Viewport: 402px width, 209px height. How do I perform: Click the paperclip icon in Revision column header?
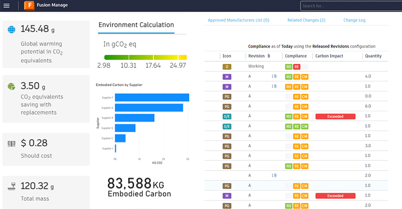(x=269, y=56)
